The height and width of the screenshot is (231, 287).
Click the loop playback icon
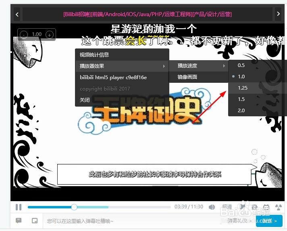(x=254, y=207)
